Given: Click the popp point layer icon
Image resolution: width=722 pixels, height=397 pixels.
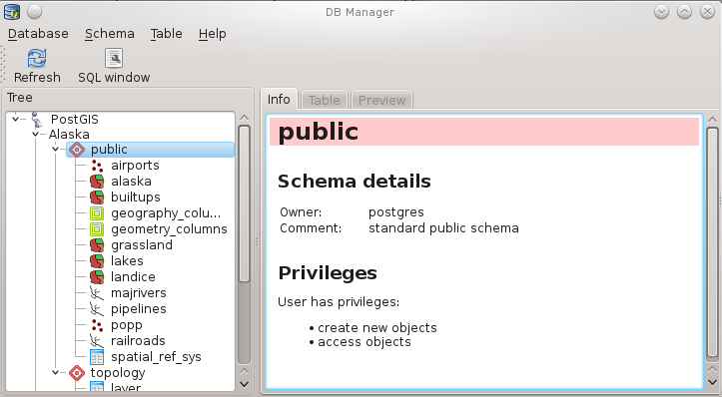Looking at the screenshot, I should tap(97, 325).
